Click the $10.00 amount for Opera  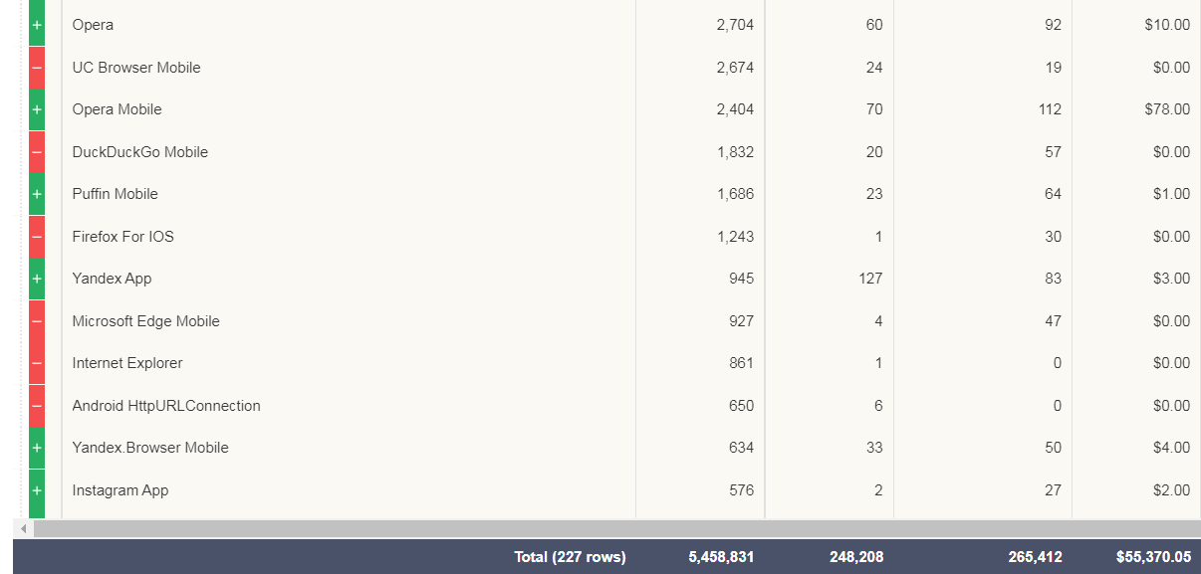pos(1167,25)
